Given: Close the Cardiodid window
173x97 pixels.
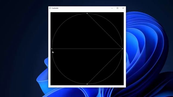Looking at the screenshot, I should (x=123, y=8).
